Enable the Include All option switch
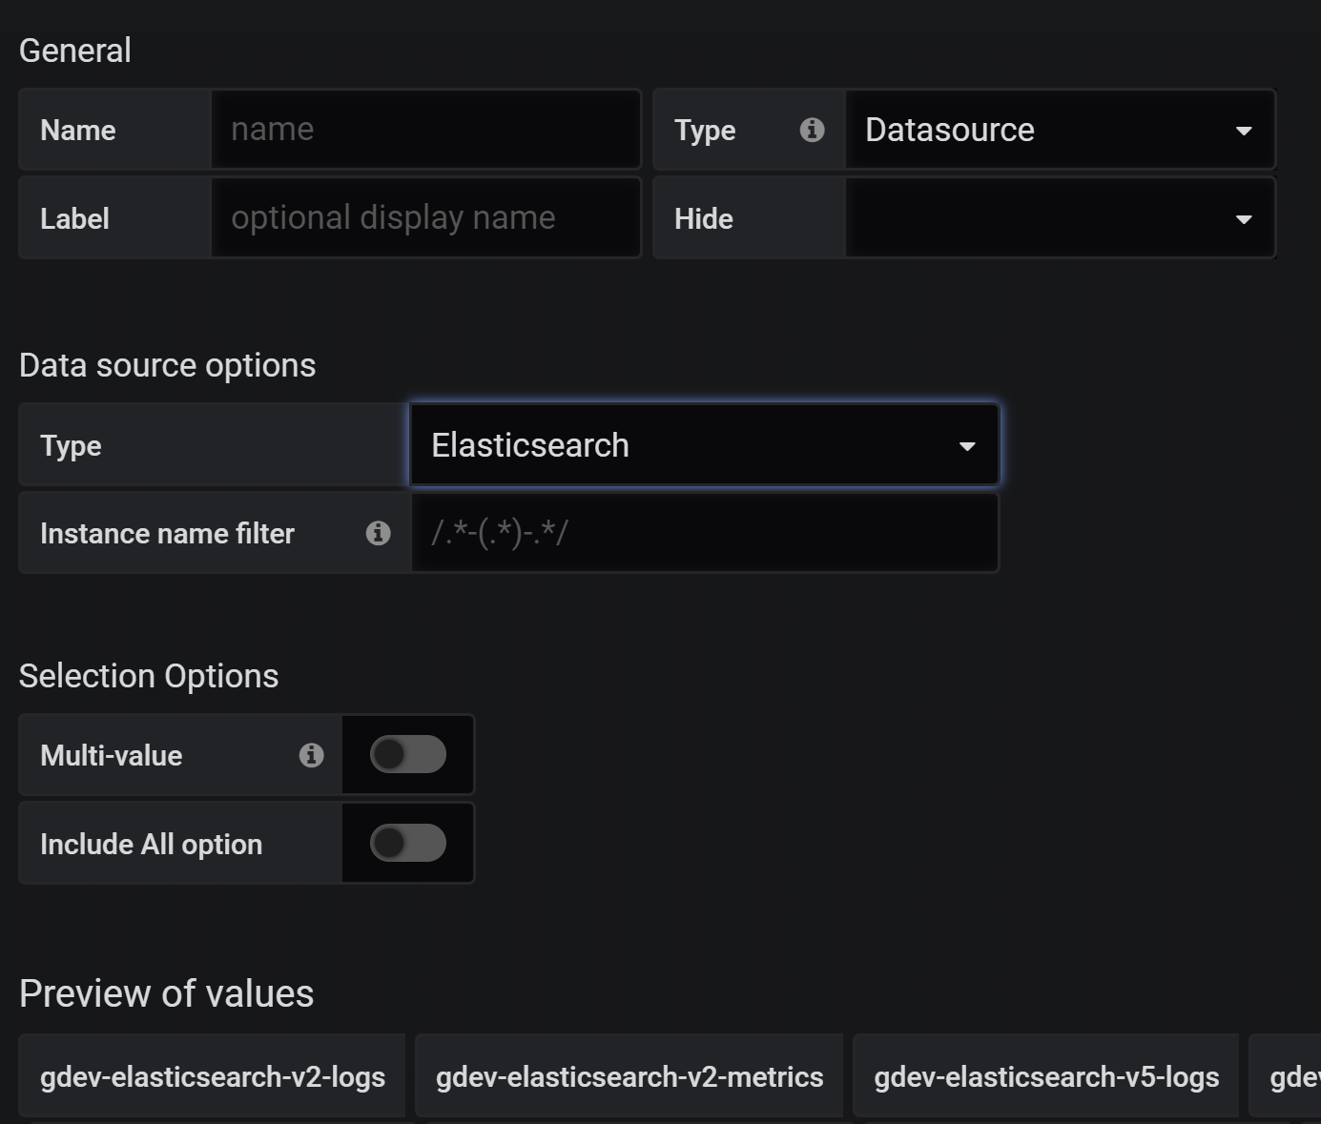This screenshot has height=1124, width=1321. point(406,843)
